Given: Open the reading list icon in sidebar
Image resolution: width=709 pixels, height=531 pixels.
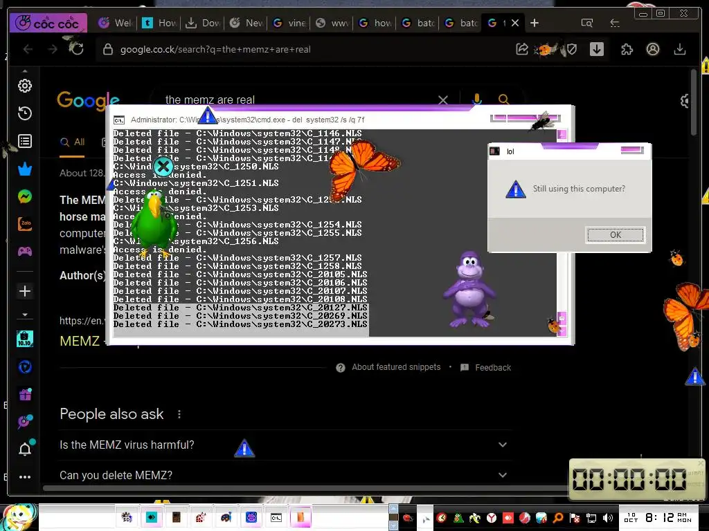Looking at the screenshot, I should [x=25, y=141].
